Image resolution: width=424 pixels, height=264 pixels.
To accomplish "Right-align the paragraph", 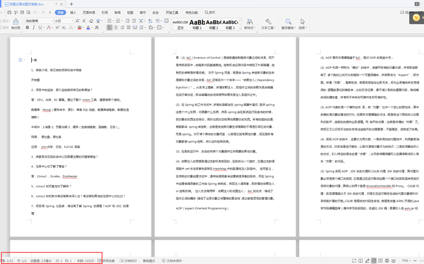I will click(122, 28).
